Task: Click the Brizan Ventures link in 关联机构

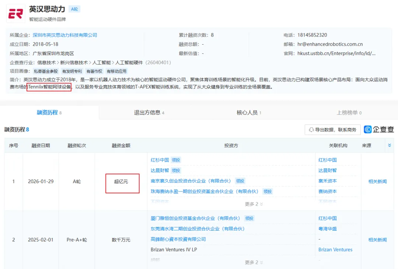Action: tap(335, 249)
